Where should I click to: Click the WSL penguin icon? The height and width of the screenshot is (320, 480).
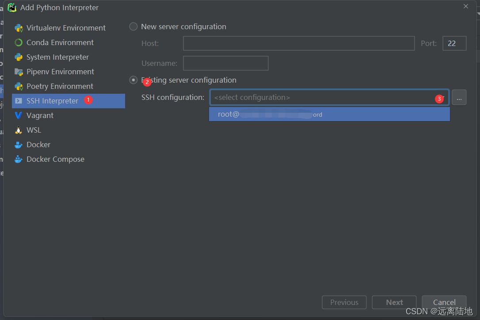pos(19,130)
